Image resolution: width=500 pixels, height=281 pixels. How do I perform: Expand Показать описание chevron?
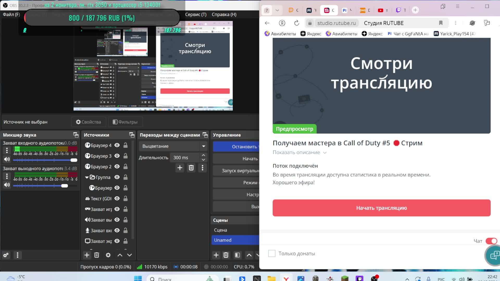[x=325, y=153]
